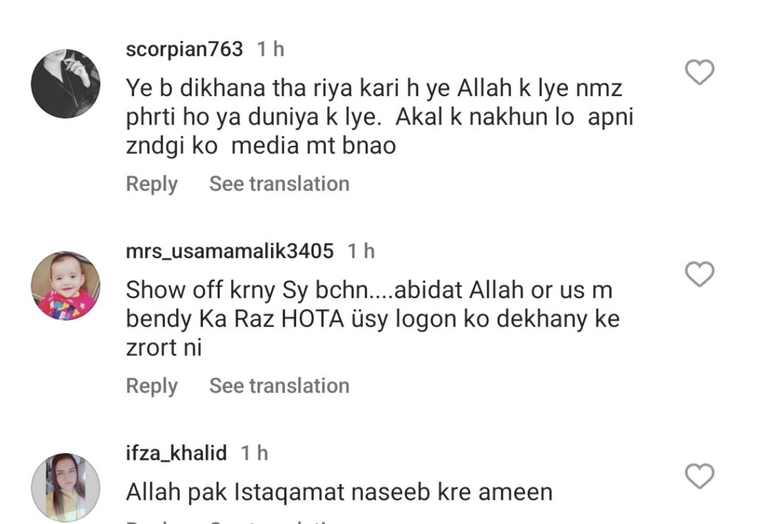Tap the heart on mrs_usamamalik3405's comment
The width and height of the screenshot is (758, 524).
[x=699, y=274]
